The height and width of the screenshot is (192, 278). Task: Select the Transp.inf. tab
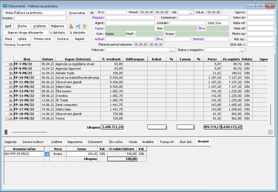[x=167, y=142]
